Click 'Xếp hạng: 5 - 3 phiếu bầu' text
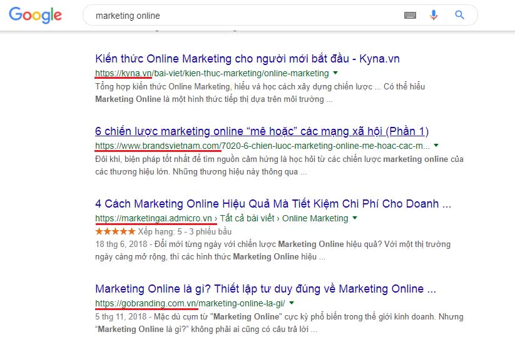 pos(185,232)
